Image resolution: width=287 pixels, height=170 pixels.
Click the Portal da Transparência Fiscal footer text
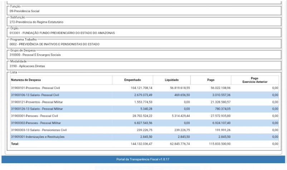pyautogui.click(x=143, y=159)
